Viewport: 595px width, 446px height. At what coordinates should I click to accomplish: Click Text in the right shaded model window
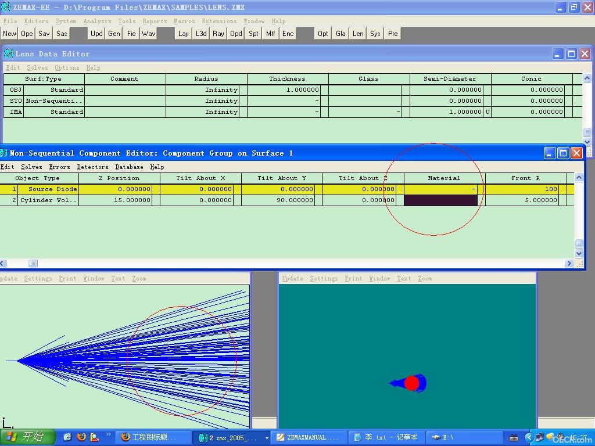pos(404,278)
